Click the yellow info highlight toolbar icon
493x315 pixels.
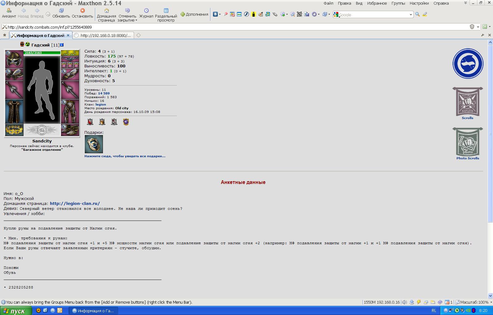[x=253, y=14]
